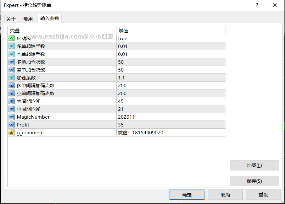Select the 小周期均线 variable name
285x204 pixels.
pos(28,109)
